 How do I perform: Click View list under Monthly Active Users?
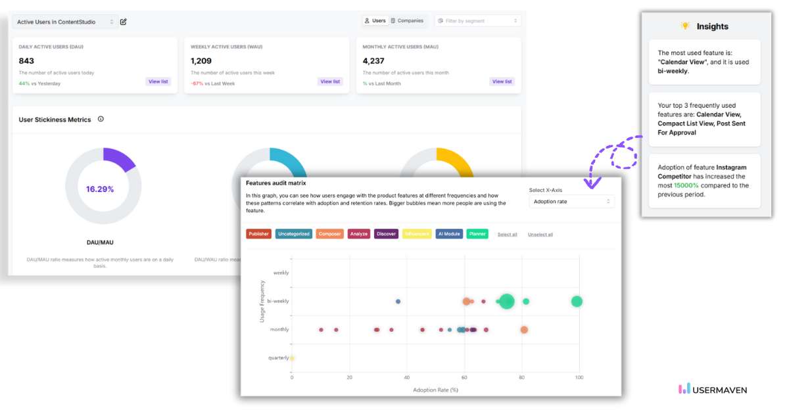click(502, 81)
